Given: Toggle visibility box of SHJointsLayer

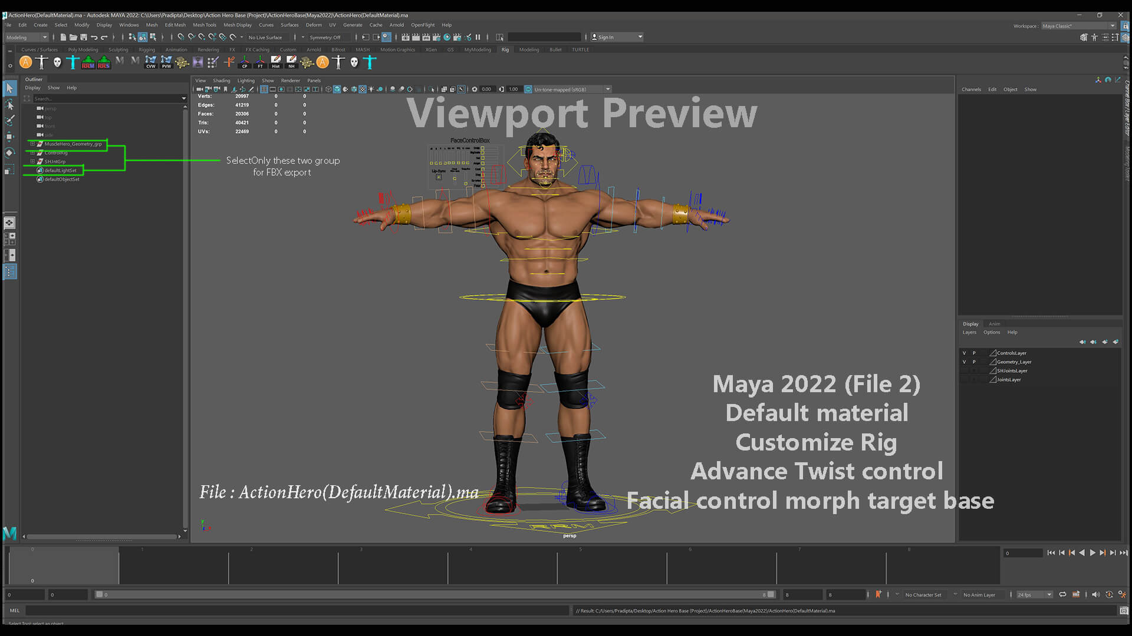Looking at the screenshot, I should click(x=965, y=371).
